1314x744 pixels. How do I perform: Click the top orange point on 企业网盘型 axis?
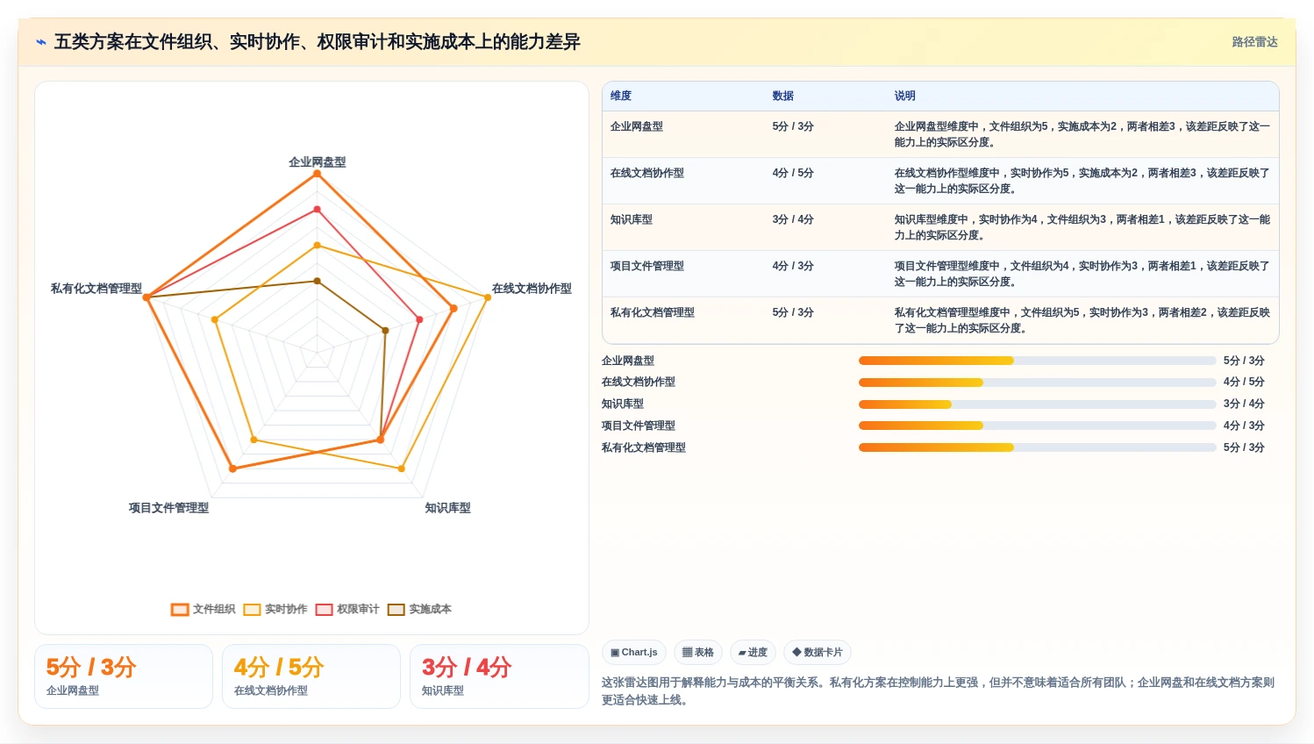click(318, 174)
